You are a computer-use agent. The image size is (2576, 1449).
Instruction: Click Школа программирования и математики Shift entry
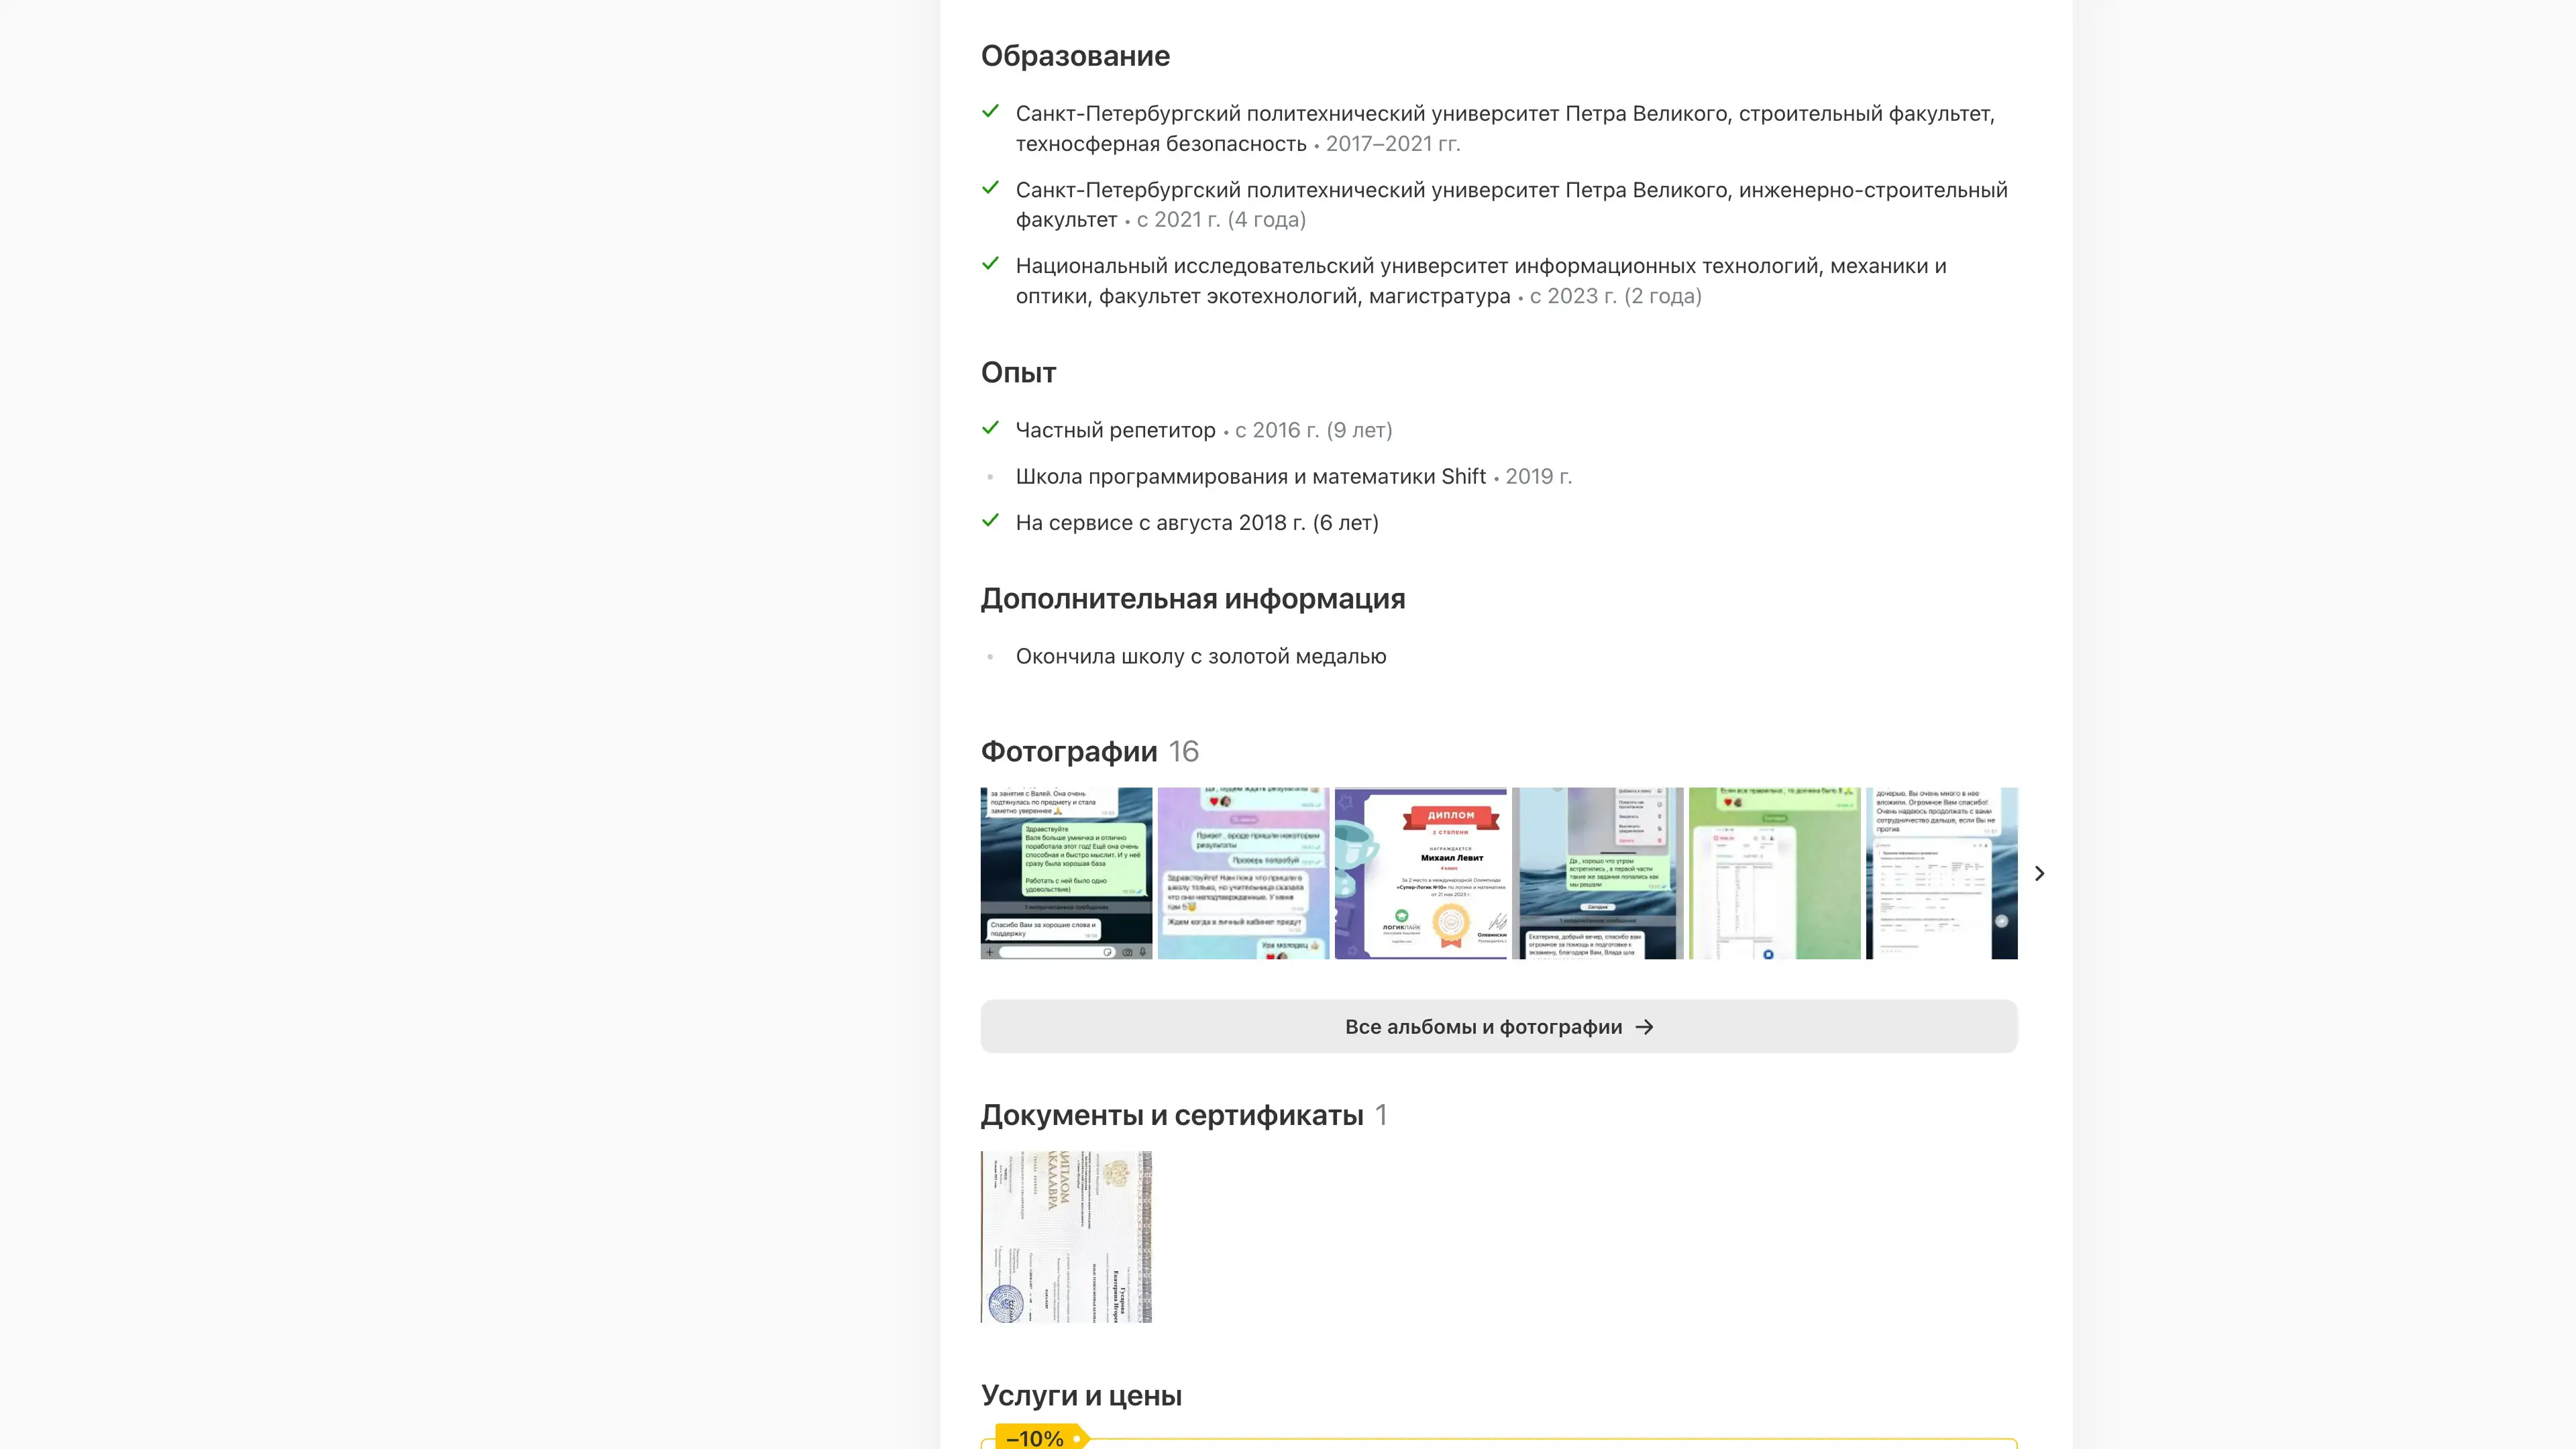click(1250, 477)
